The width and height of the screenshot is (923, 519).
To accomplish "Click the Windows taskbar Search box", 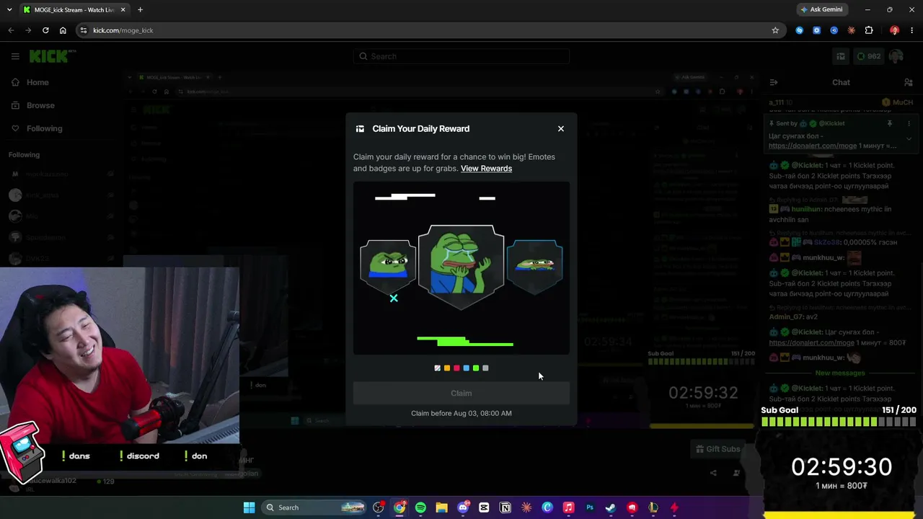I will [314, 507].
